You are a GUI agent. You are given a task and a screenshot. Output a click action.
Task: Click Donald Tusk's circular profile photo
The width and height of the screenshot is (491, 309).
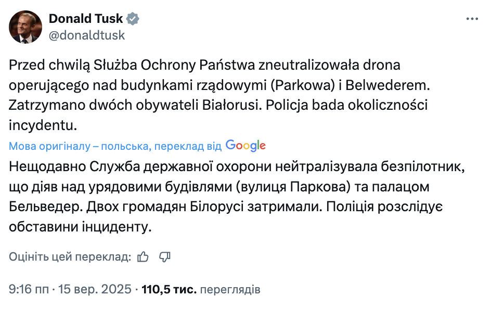point(25,25)
